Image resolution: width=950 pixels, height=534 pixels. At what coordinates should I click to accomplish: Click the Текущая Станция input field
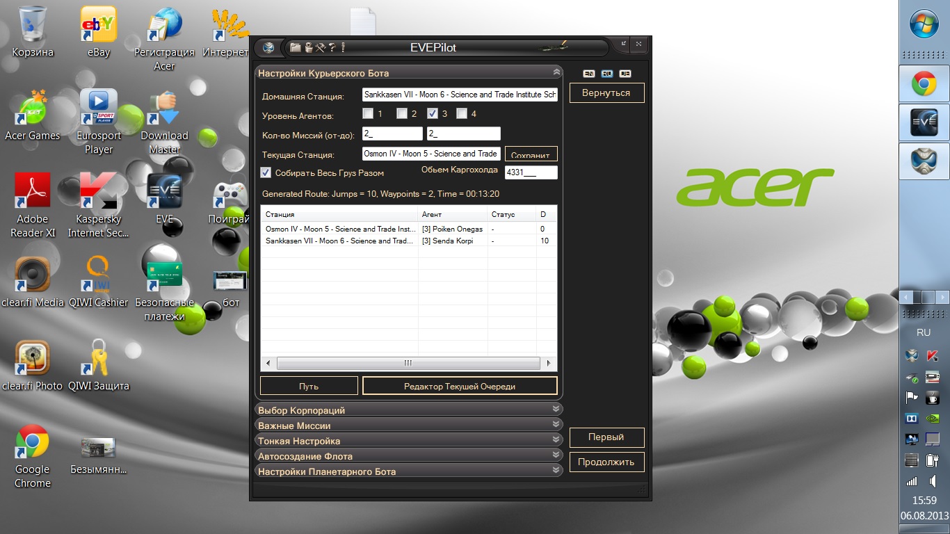(x=431, y=154)
